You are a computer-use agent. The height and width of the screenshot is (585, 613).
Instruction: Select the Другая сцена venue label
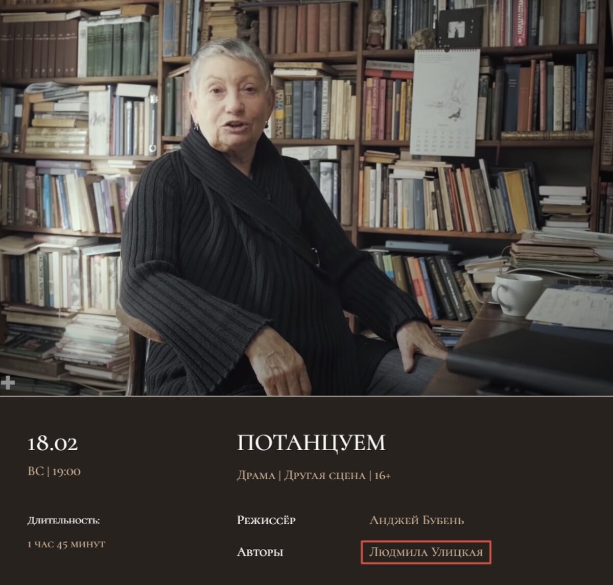point(324,476)
